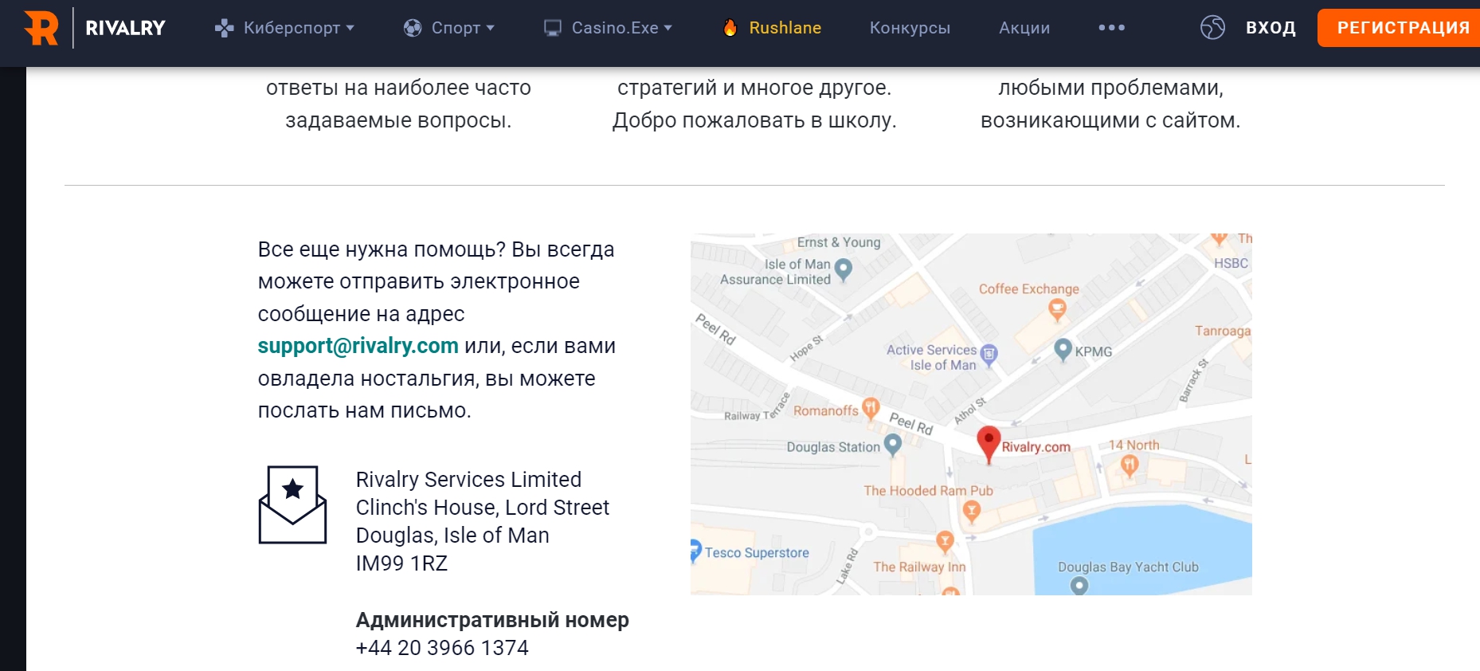Click the Спорт menu label
The height and width of the screenshot is (671, 1480).
coord(456,28)
